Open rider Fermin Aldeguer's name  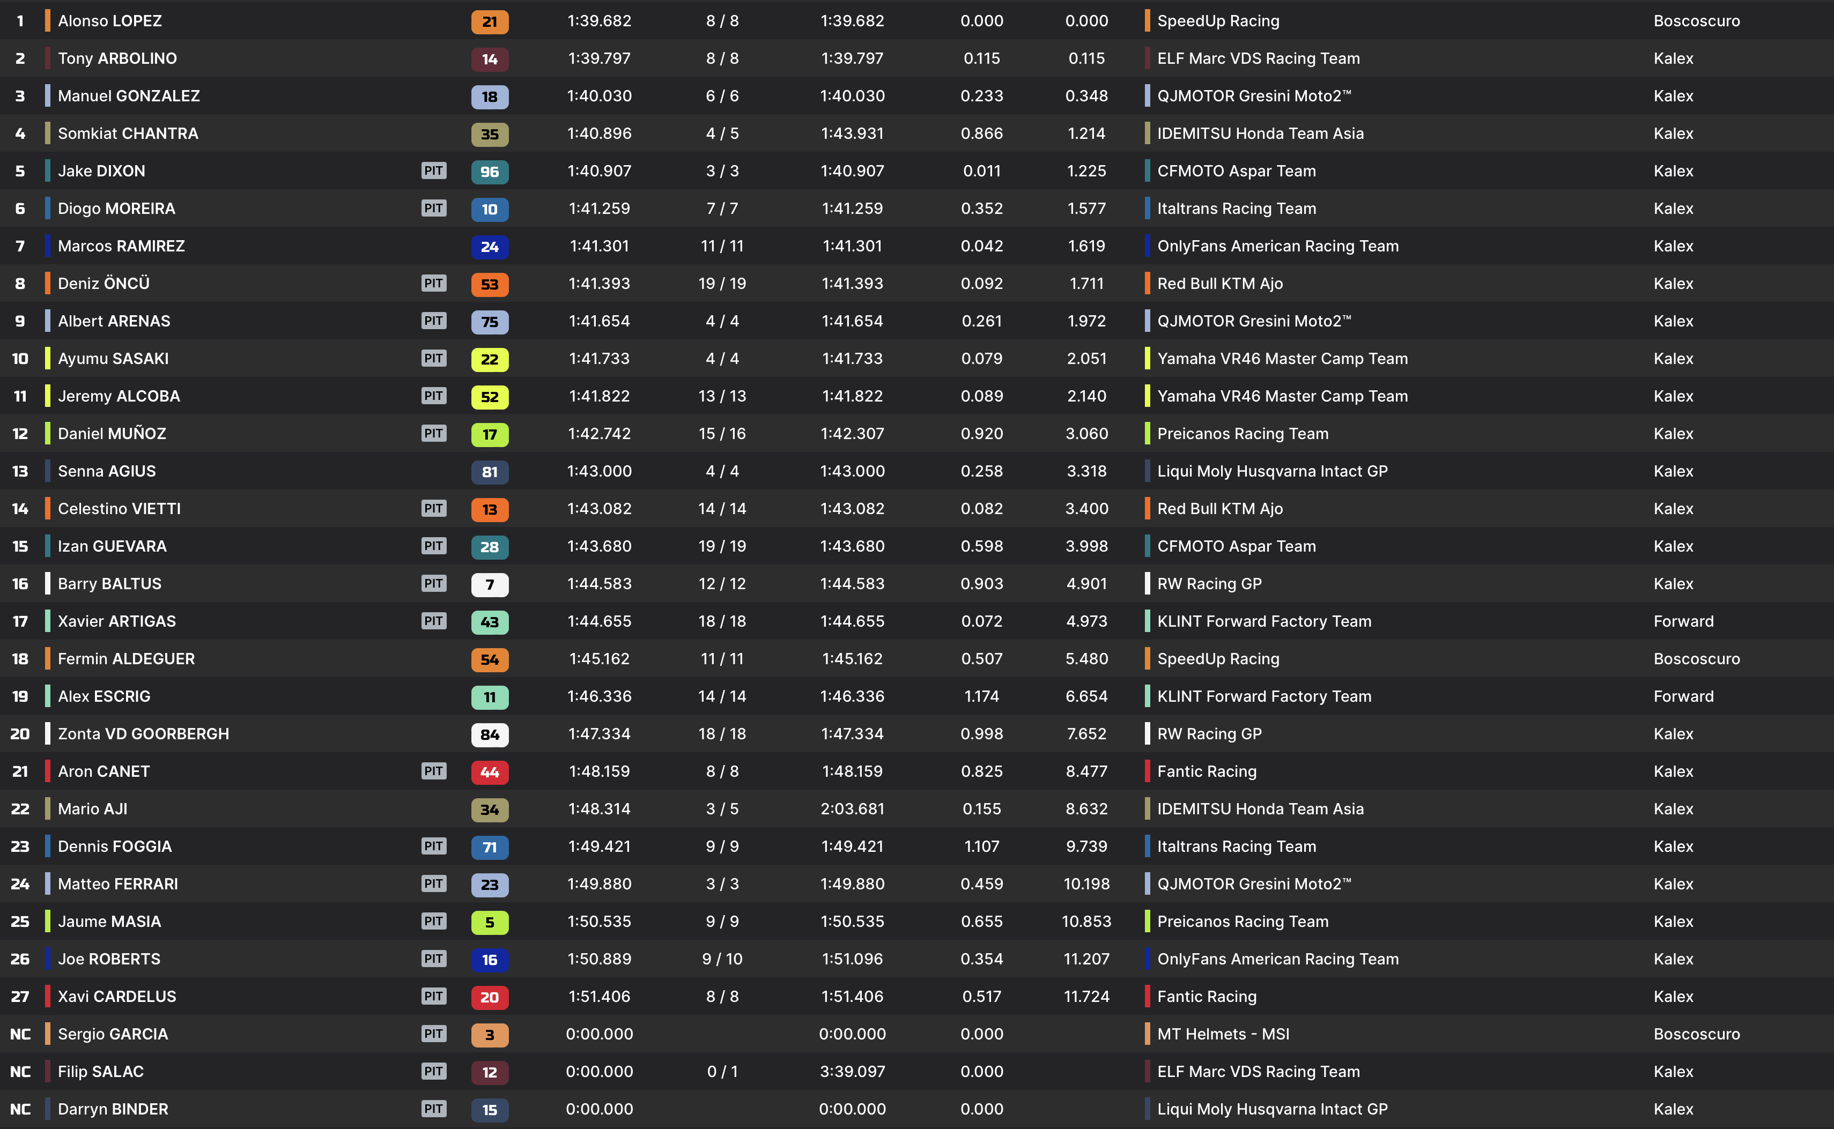[126, 658]
